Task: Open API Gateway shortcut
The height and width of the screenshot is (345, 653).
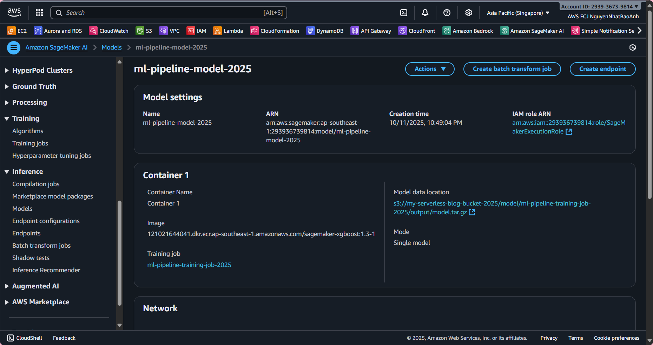Action: point(371,31)
